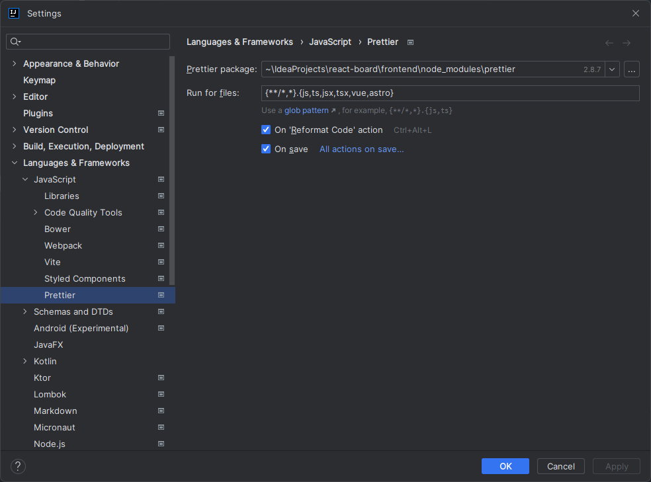Viewport: 651px width, 482px height.
Task: Click project-level icon beside Vite row
Action: click(161, 262)
